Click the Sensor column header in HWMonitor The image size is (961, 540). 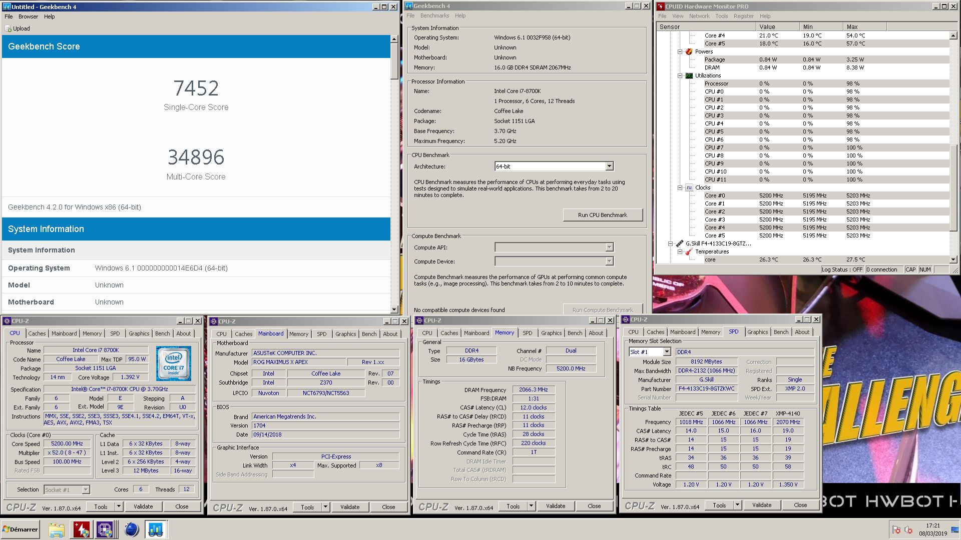tap(706, 27)
